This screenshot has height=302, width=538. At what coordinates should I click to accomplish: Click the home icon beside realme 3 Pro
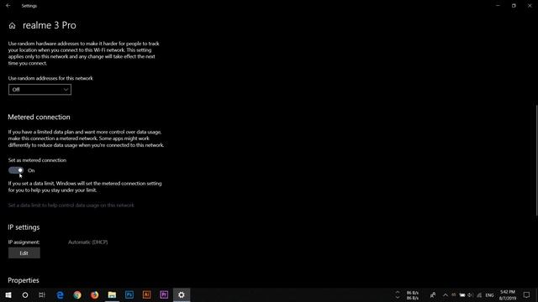pyautogui.click(x=12, y=26)
